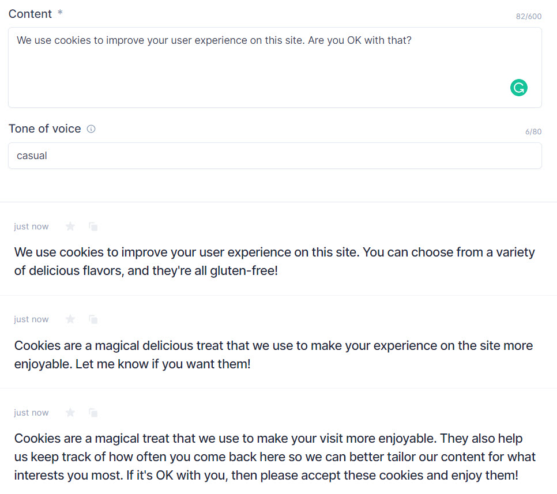Select the first result's text about gluten-free cookies

pos(274,261)
